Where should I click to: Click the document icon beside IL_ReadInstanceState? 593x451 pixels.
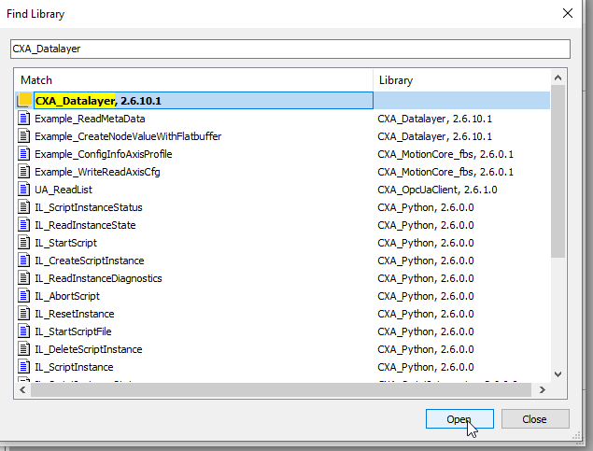pyautogui.click(x=24, y=225)
